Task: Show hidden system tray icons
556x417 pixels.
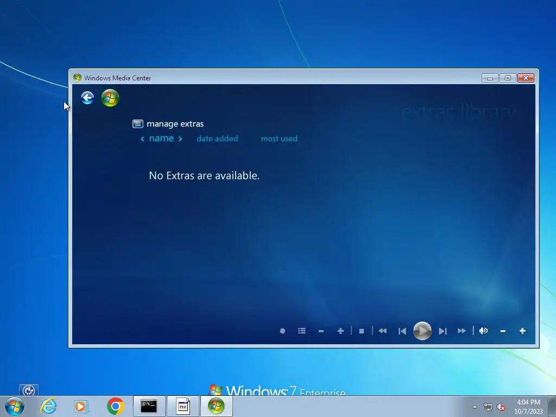Action: (x=475, y=407)
